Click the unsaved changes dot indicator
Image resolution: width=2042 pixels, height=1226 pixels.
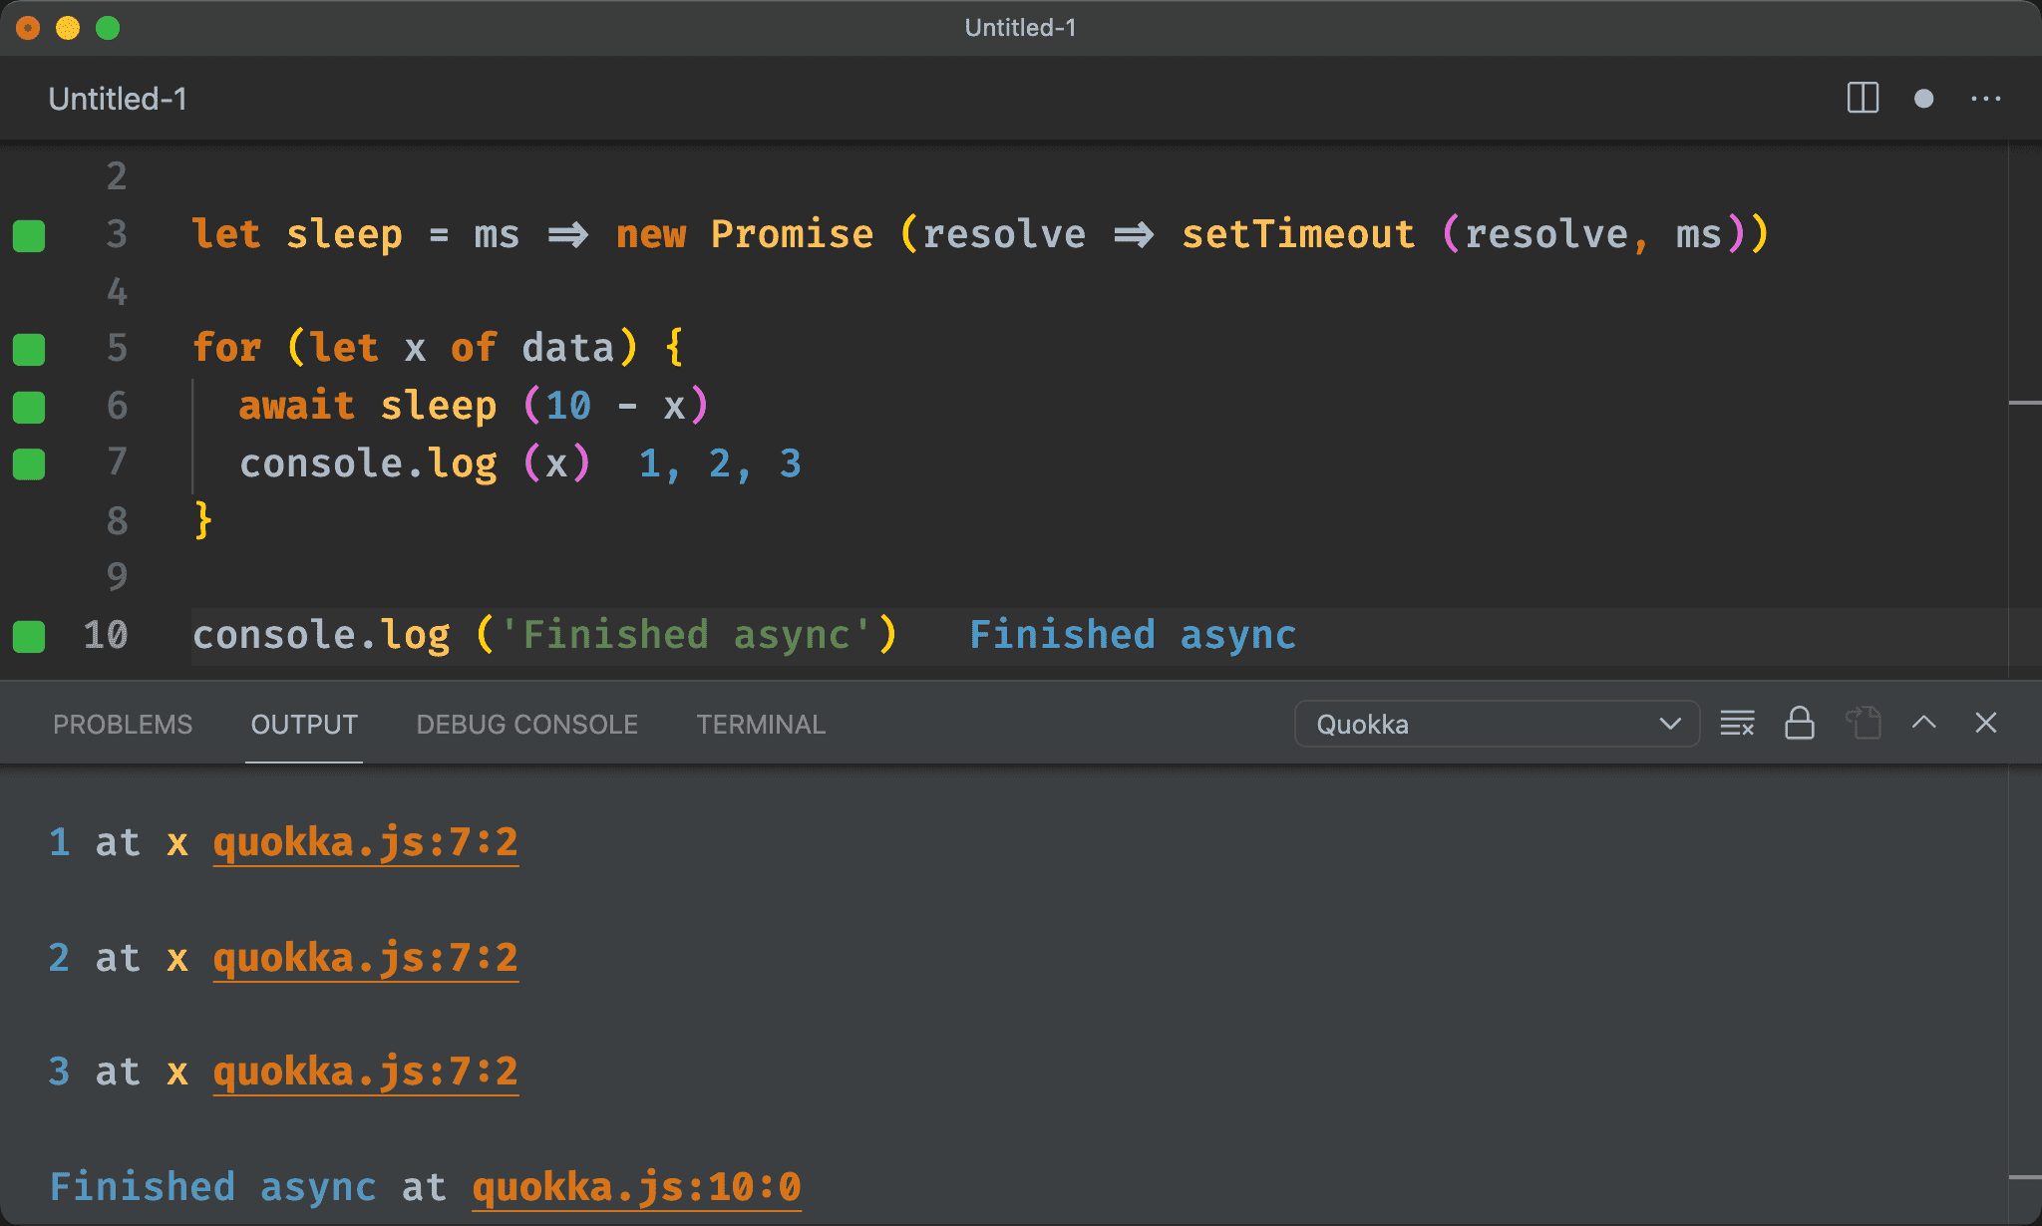(1923, 99)
